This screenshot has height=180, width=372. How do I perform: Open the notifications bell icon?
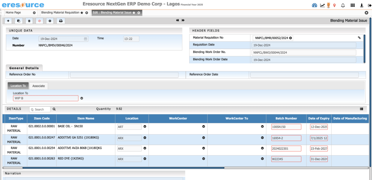click(343, 5)
